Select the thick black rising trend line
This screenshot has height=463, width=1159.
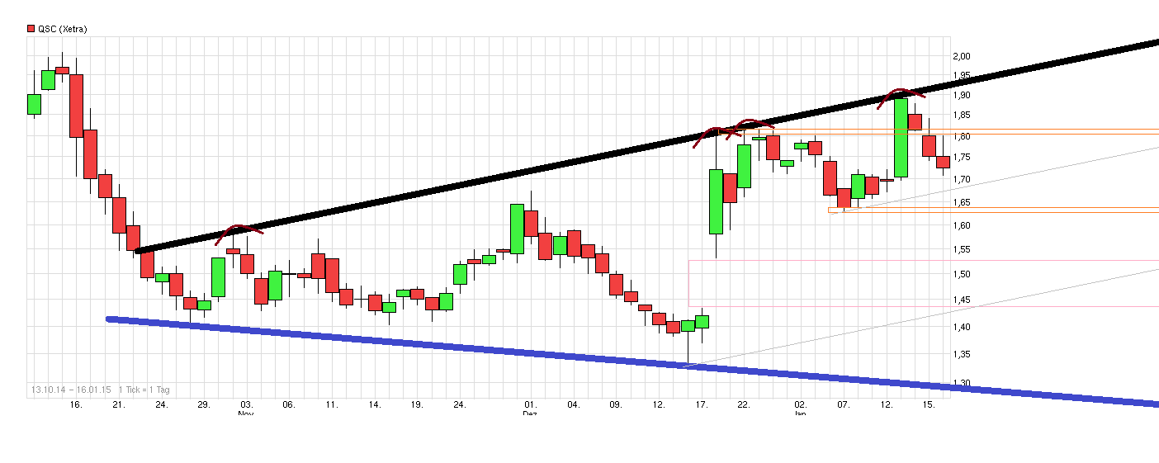coord(646,148)
